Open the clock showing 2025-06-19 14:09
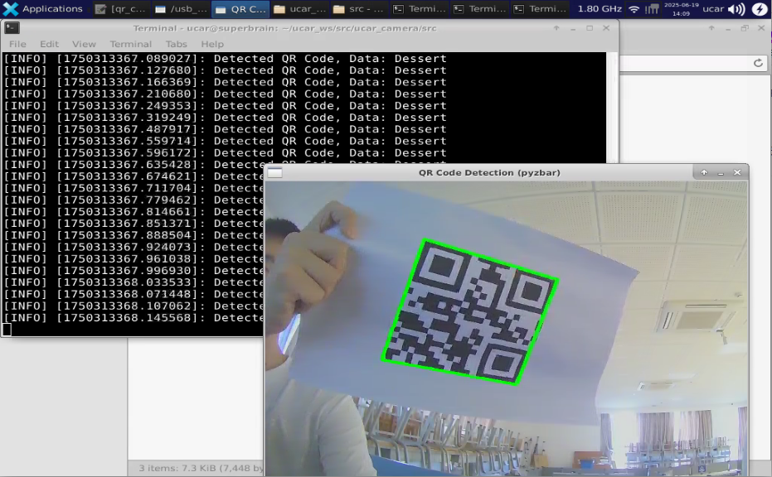Viewport: 772px width, 477px height. (681, 9)
